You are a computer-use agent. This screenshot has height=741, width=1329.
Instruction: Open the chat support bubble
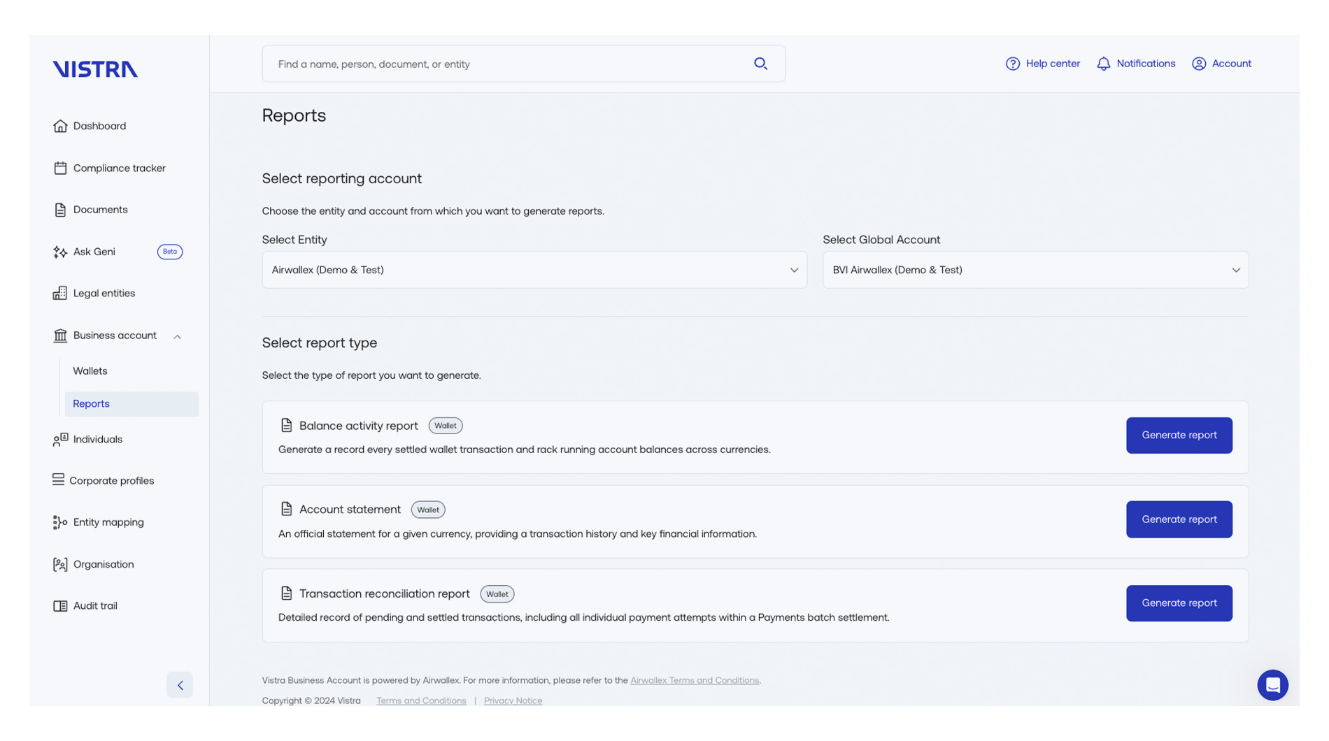(x=1272, y=685)
